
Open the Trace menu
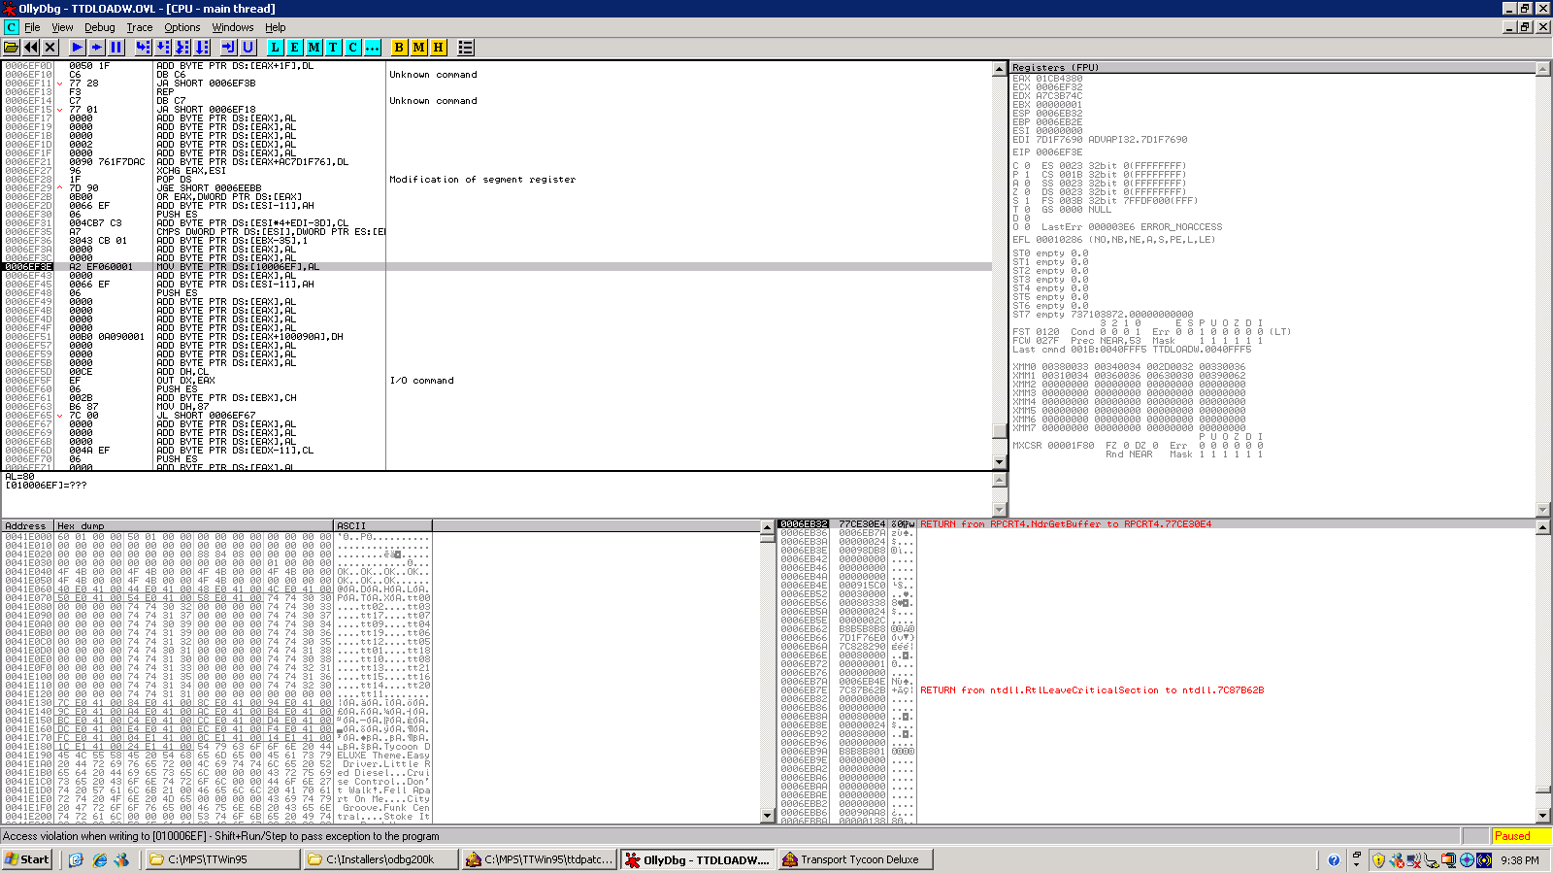click(x=140, y=27)
